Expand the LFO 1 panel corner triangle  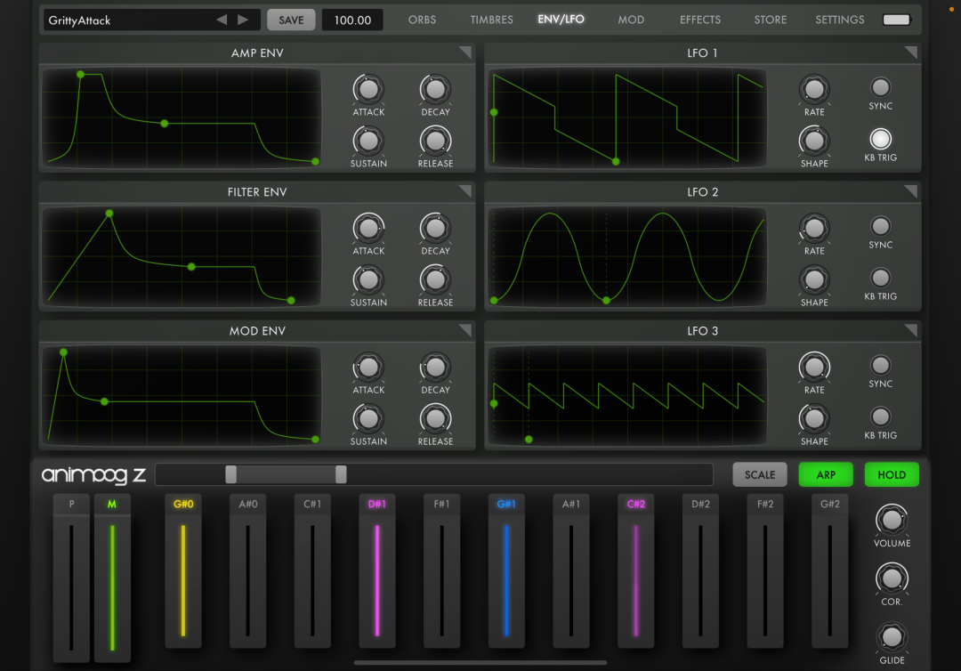tap(911, 53)
